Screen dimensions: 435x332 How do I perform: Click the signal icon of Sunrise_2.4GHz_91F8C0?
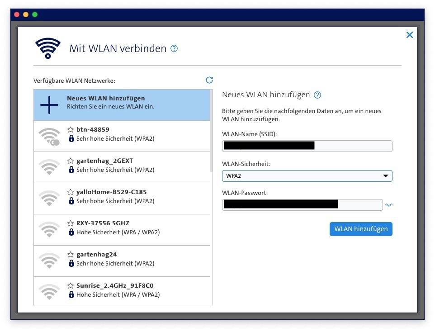click(x=49, y=292)
